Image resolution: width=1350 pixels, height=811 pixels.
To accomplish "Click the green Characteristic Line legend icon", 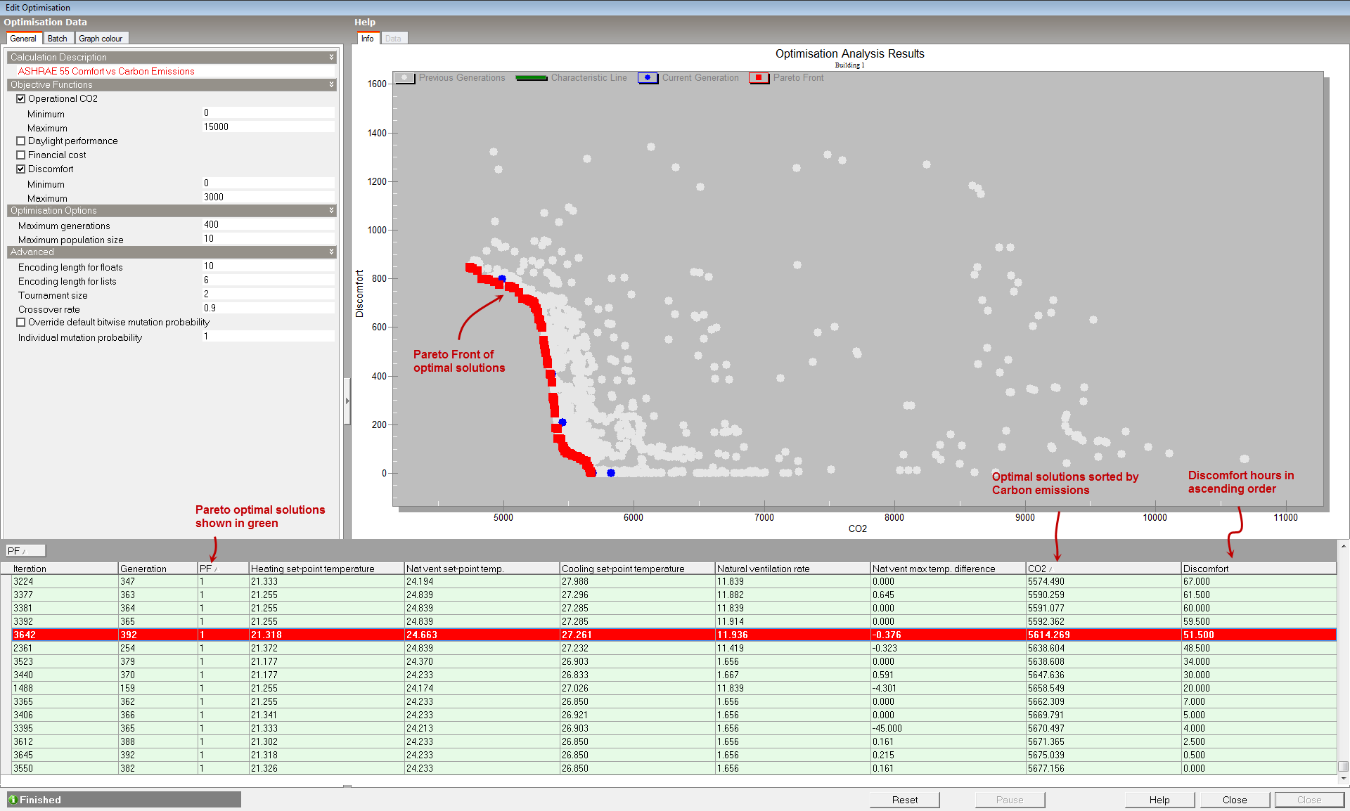I will 532,78.
